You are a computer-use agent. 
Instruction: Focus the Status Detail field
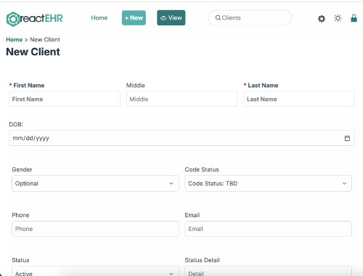268,272
